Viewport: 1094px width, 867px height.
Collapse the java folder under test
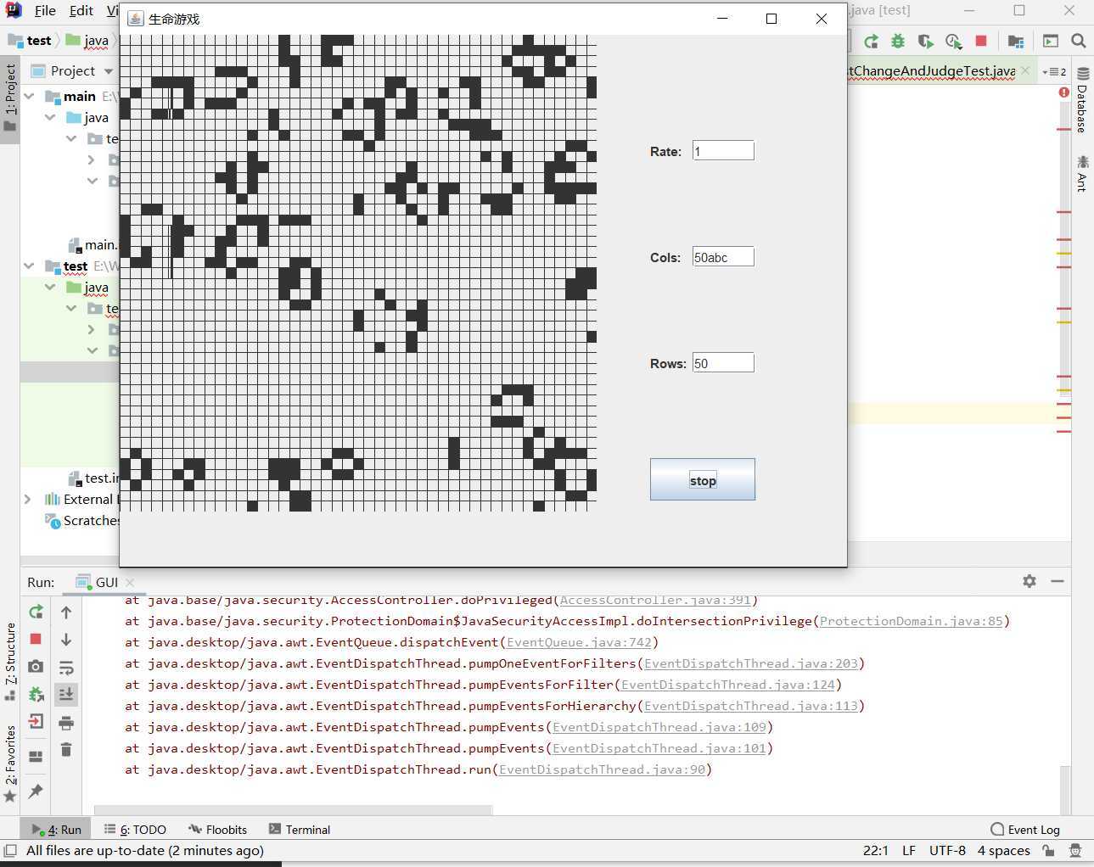pos(50,288)
